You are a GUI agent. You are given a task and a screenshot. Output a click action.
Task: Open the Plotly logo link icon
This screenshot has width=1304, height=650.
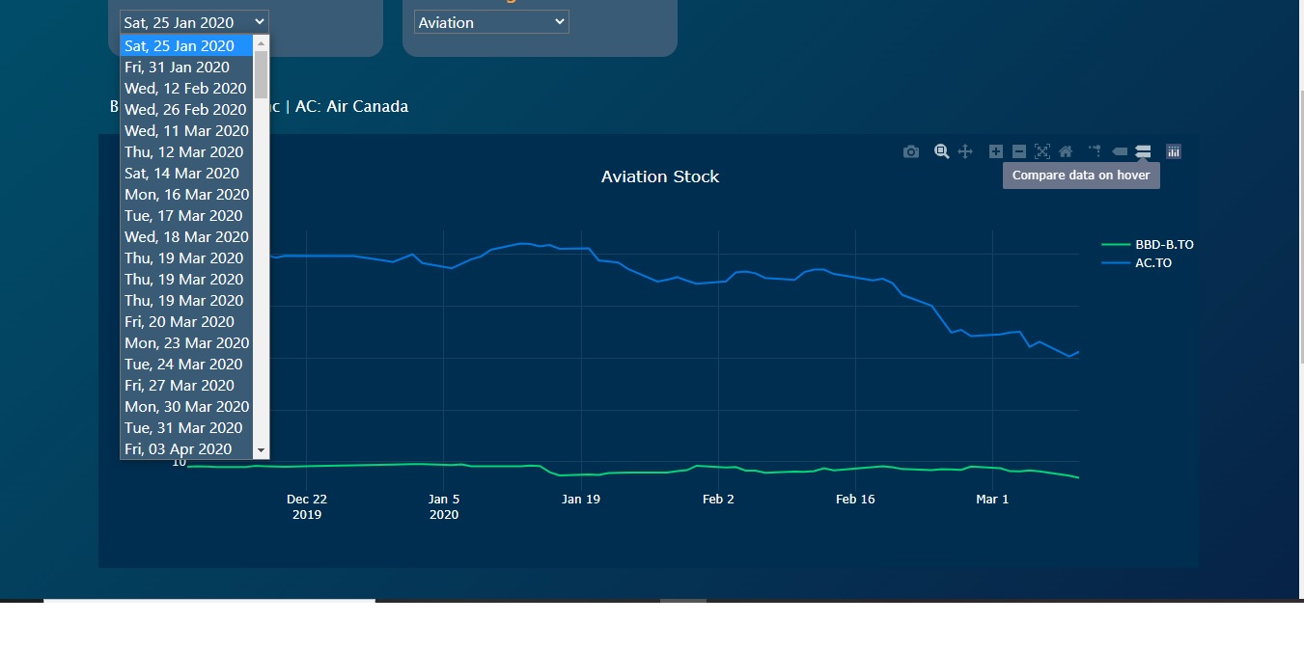click(1174, 151)
